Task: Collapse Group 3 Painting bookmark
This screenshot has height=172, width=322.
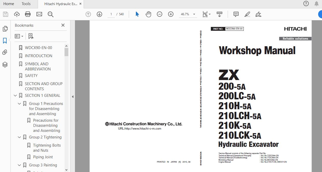Action: (19, 165)
